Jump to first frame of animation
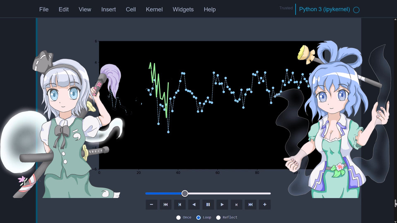 pyautogui.click(x=165, y=204)
